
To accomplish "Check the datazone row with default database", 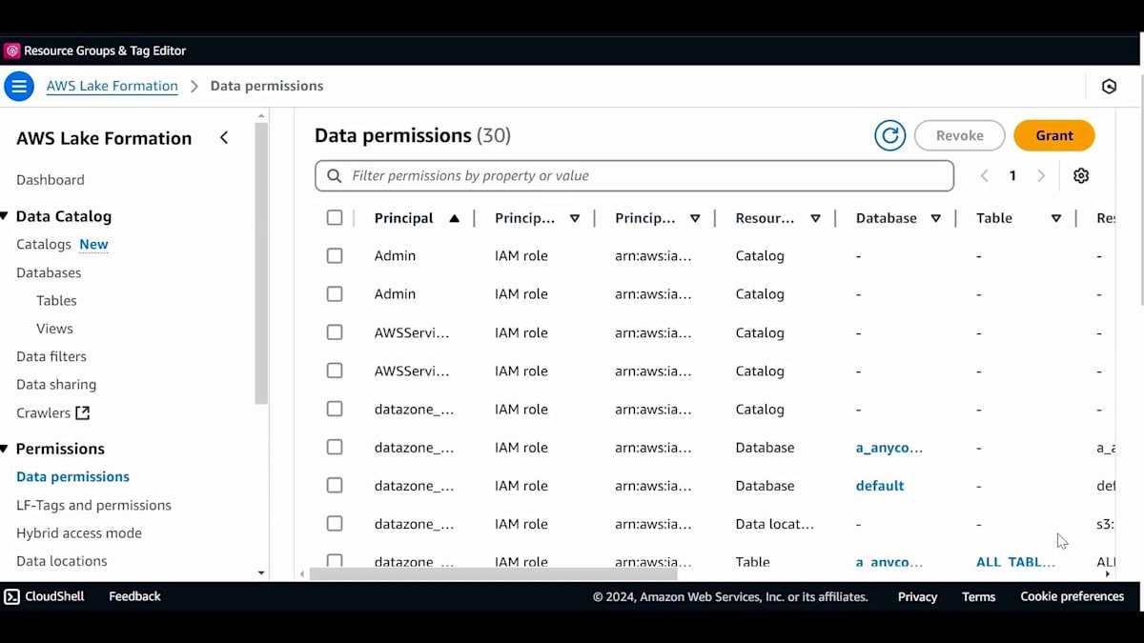I will pyautogui.click(x=335, y=485).
